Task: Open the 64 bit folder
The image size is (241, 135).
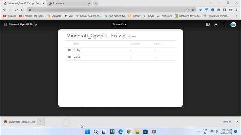Action: tap(120, 57)
